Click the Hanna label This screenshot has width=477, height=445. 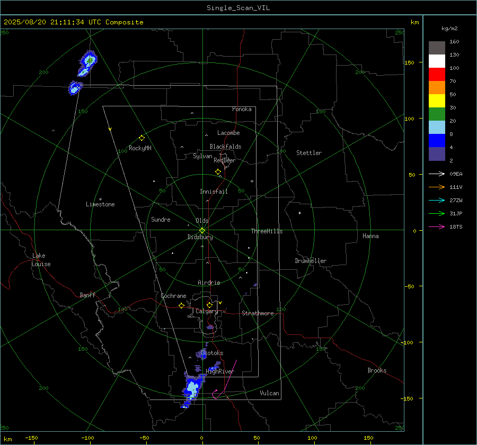370,236
